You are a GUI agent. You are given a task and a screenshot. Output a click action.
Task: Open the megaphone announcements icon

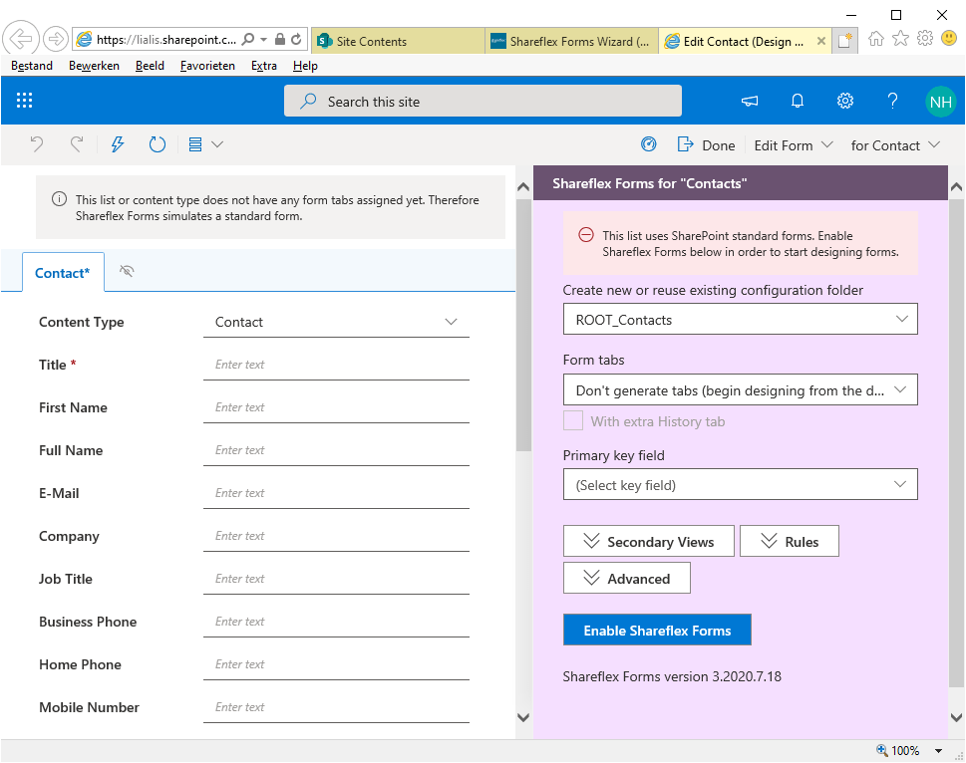coord(750,101)
